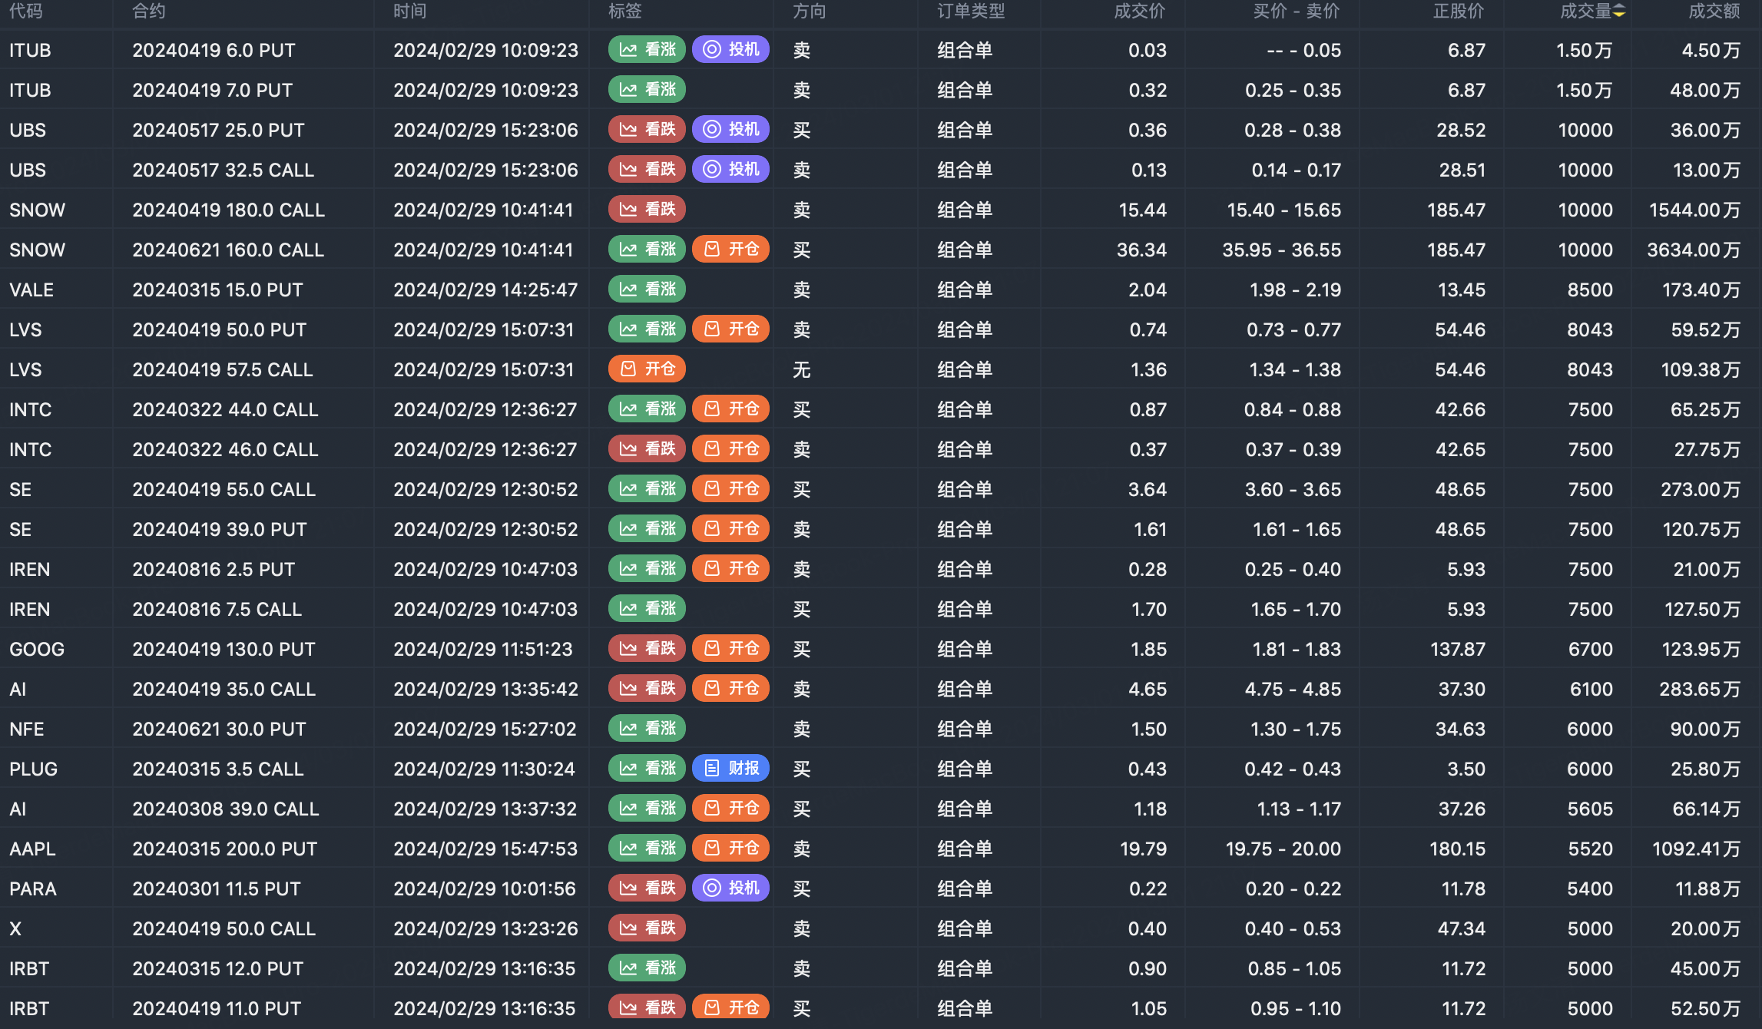1762x1029 pixels.
Task: Click the 投机 tag on the PARA row
Action: (x=730, y=888)
